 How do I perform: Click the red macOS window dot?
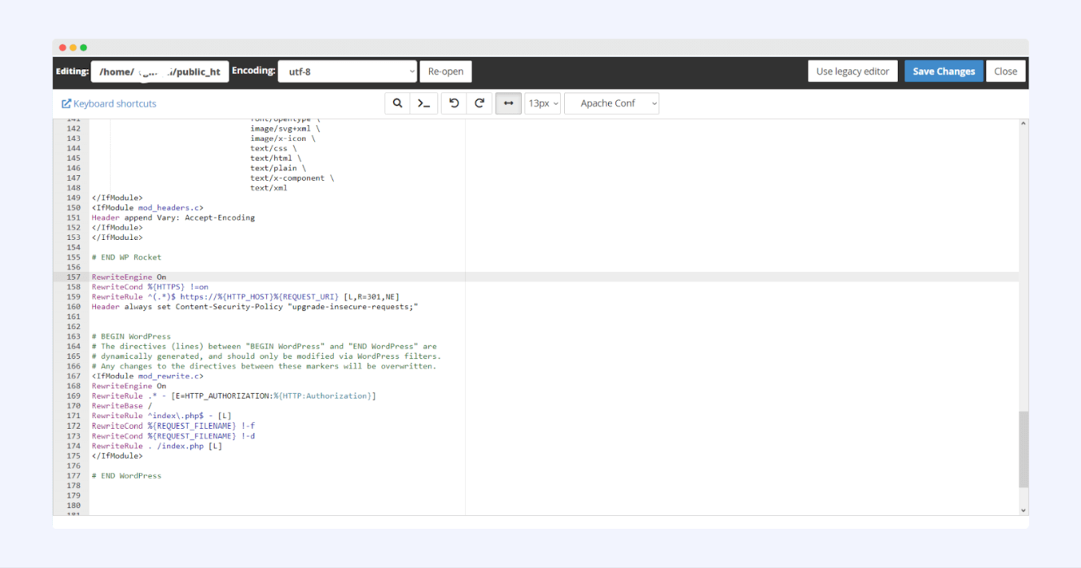tap(63, 48)
